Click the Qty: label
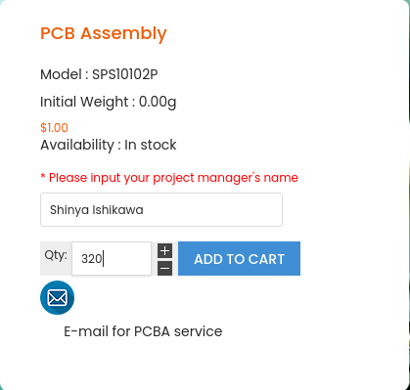The image size is (410, 390). click(56, 255)
